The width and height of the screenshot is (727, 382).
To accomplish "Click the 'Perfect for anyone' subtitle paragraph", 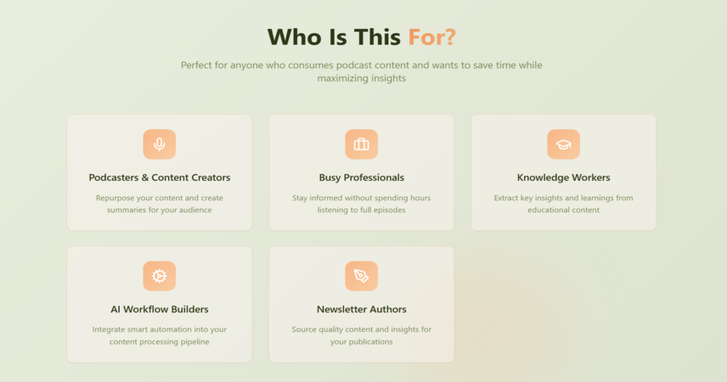I will [x=362, y=71].
